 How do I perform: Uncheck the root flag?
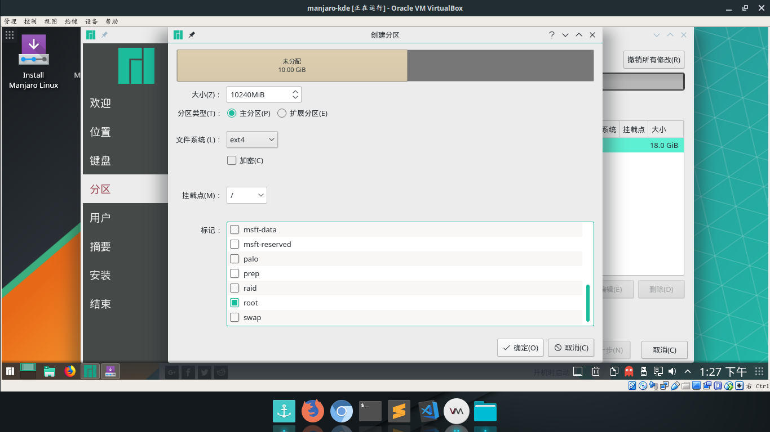coord(235,303)
